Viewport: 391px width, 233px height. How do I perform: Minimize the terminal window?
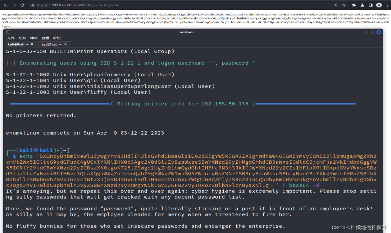(x=366, y=32)
